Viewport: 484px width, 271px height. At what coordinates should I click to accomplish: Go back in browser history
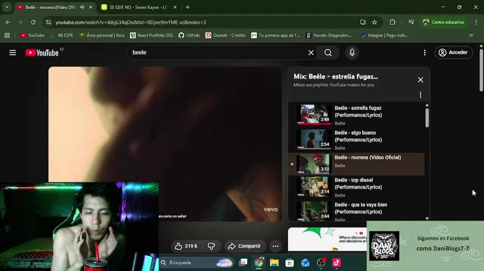coord(8,22)
